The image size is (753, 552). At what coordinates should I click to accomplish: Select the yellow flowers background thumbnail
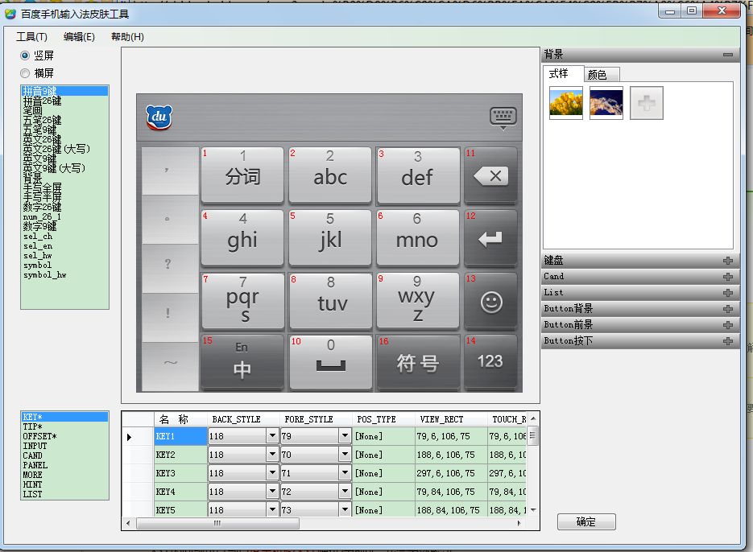pyautogui.click(x=565, y=103)
